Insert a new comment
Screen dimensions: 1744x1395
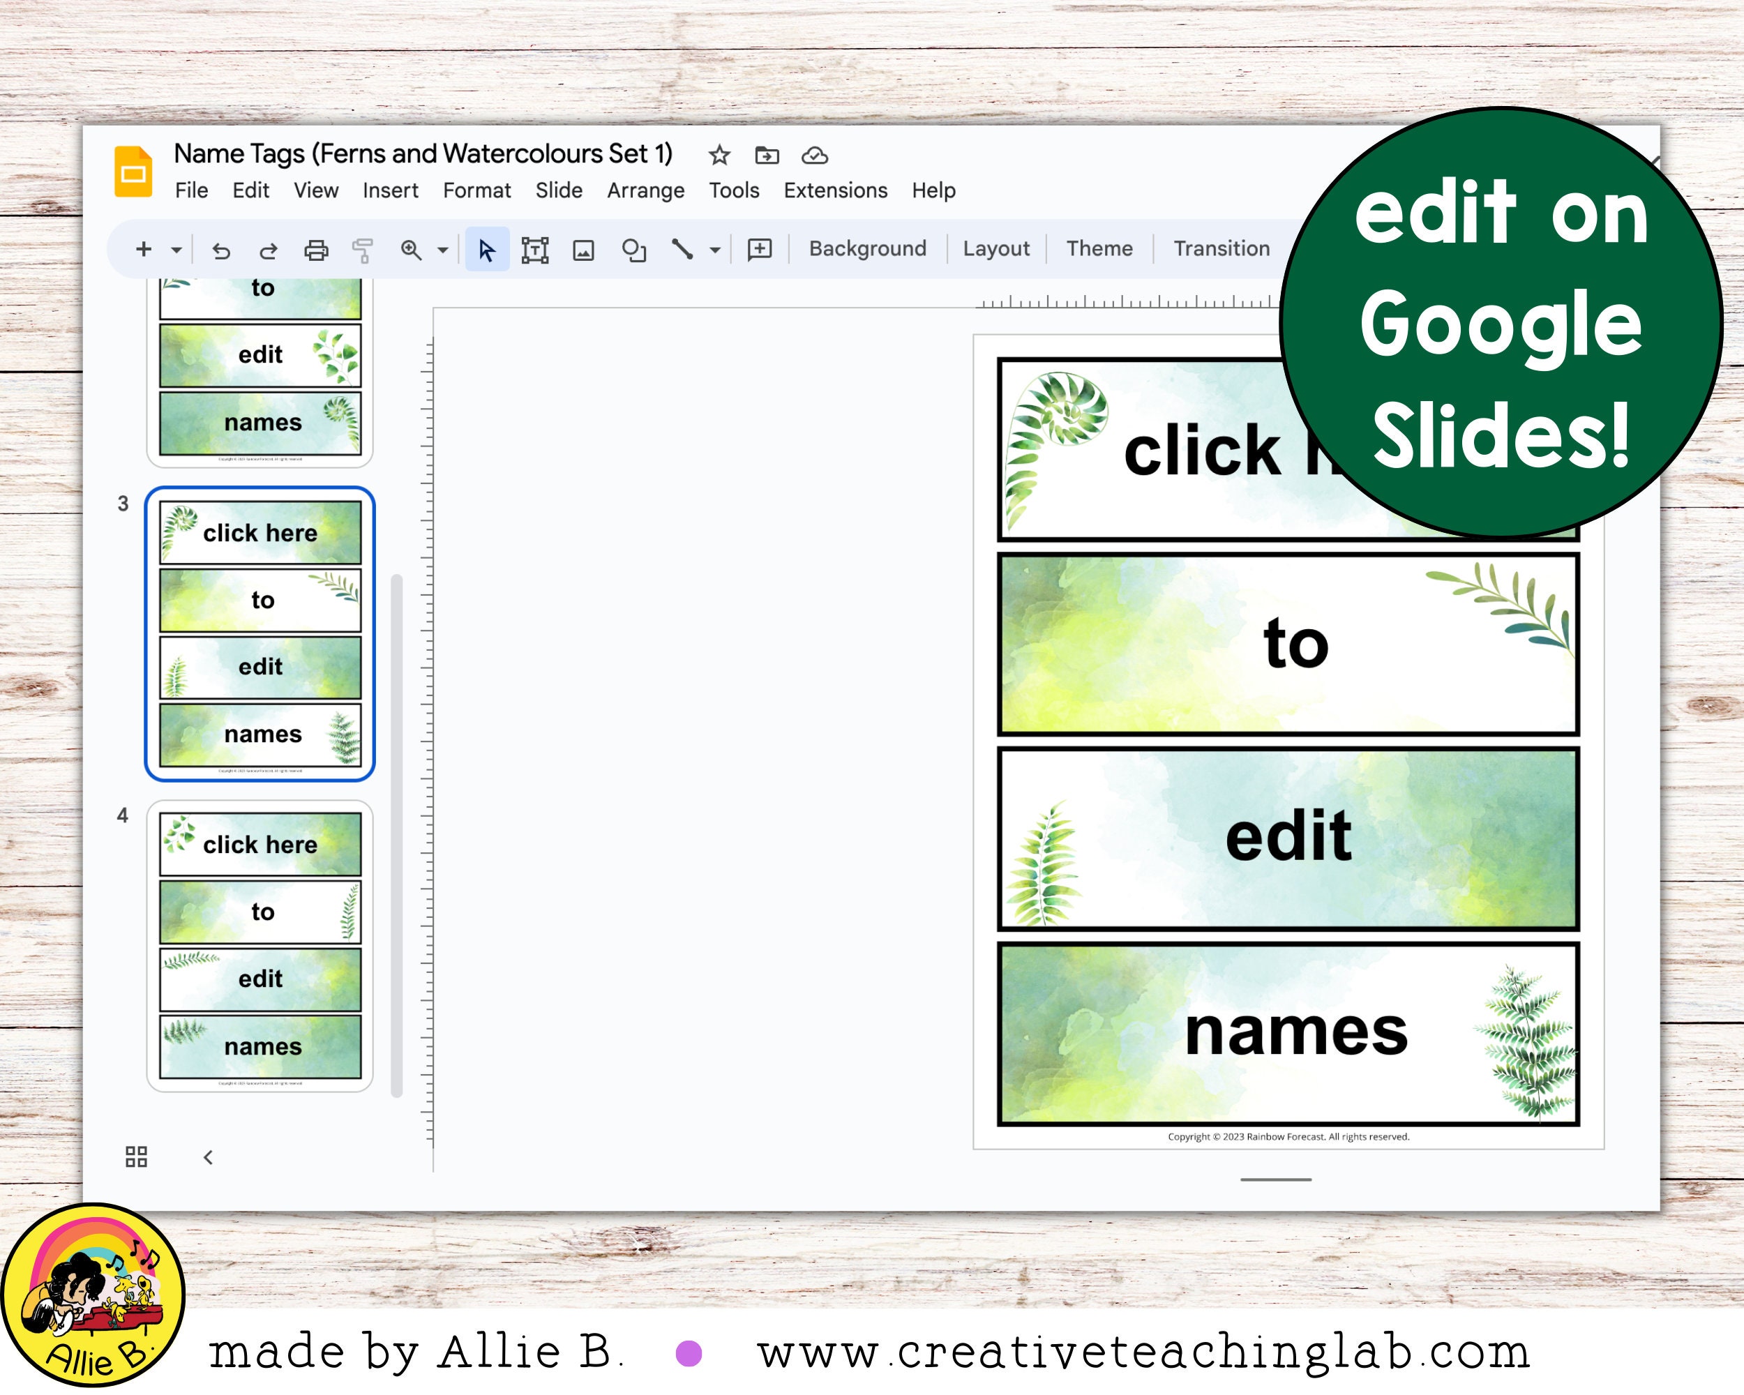[x=761, y=250]
